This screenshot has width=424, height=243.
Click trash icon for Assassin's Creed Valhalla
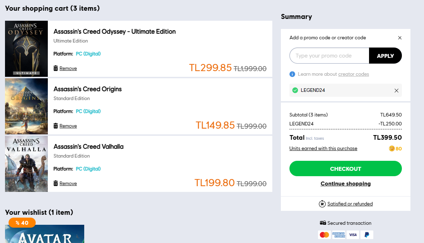pos(56,183)
